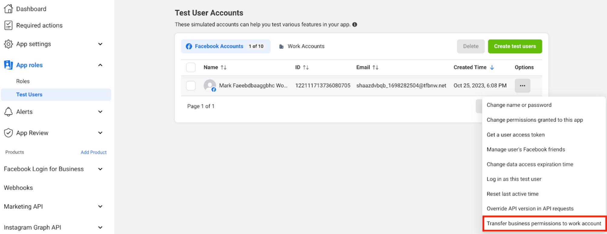607x234 pixels.
Task: Sort table by Email arrows
Action: [x=375, y=68]
